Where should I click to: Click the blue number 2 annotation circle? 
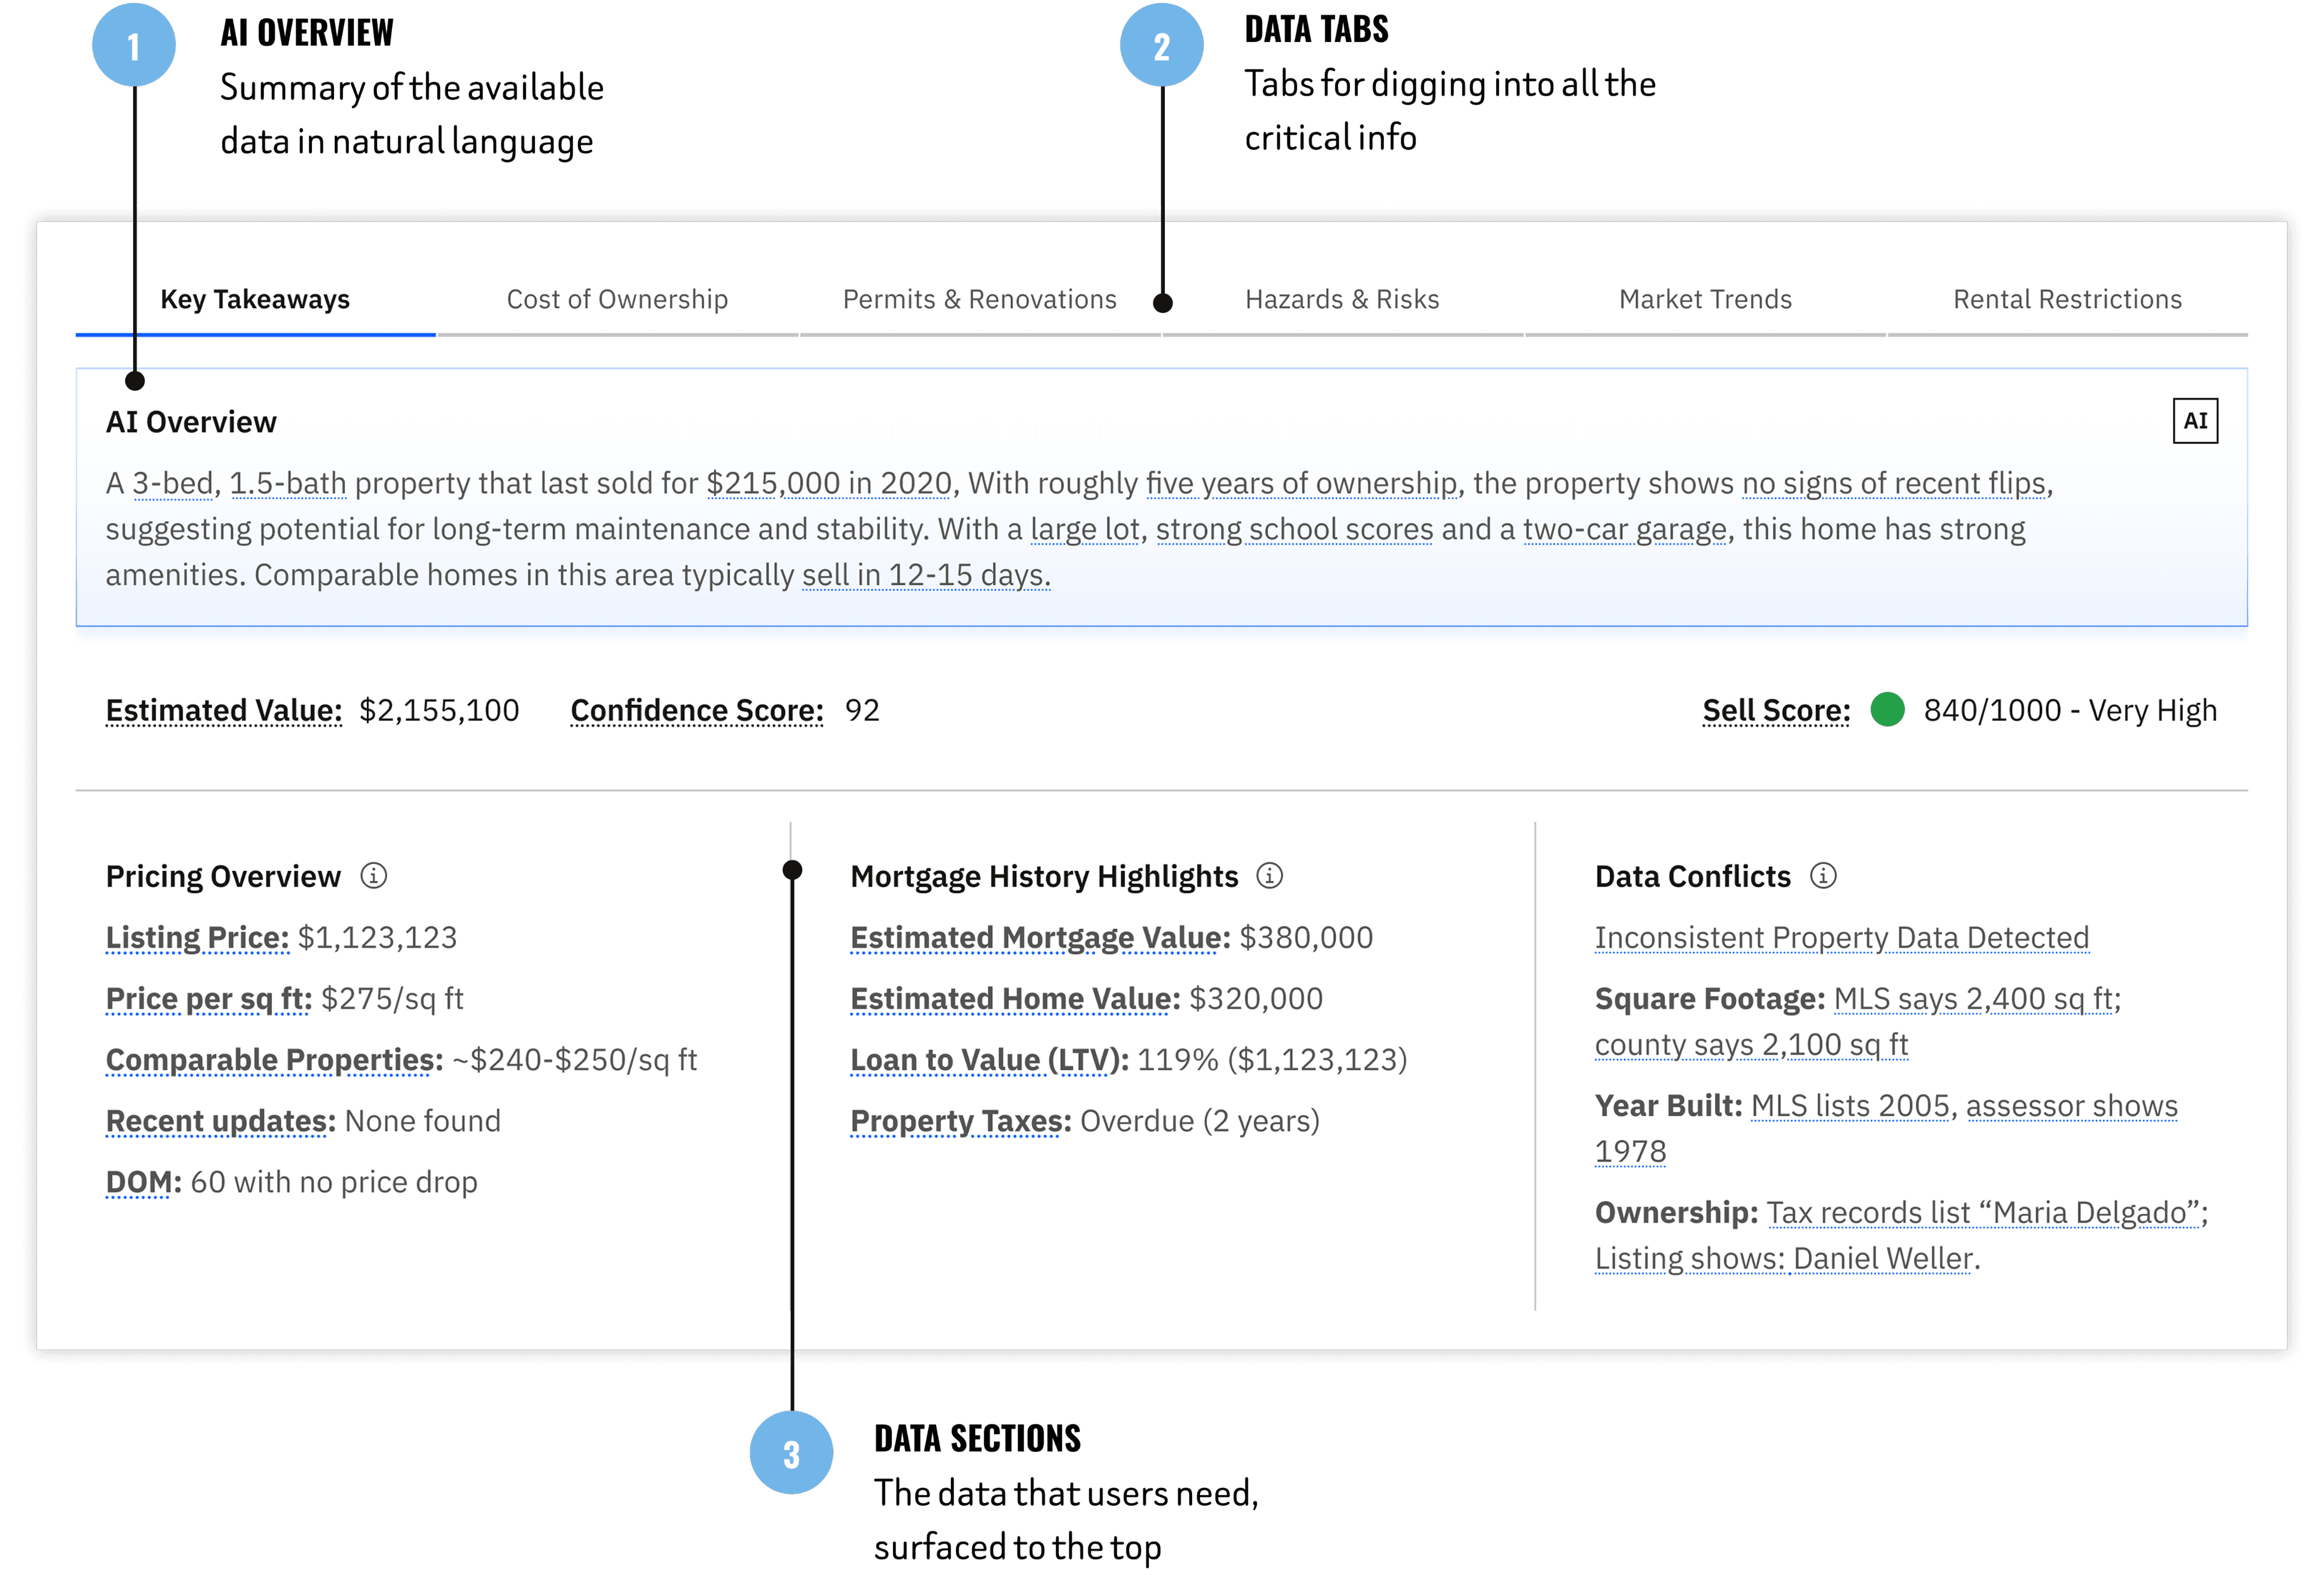[x=1161, y=46]
